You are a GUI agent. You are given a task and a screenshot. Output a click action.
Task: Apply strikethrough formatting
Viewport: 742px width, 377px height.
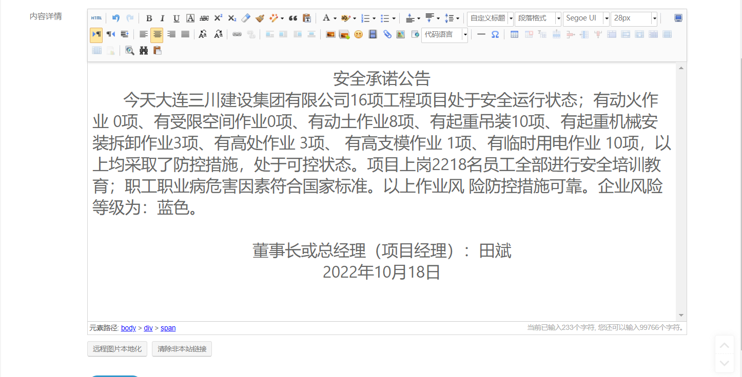point(204,18)
